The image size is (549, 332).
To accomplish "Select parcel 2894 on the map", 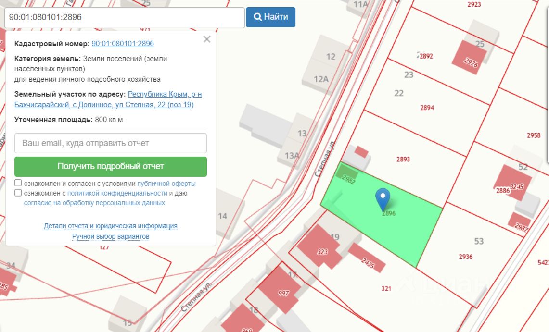I will pyautogui.click(x=427, y=108).
